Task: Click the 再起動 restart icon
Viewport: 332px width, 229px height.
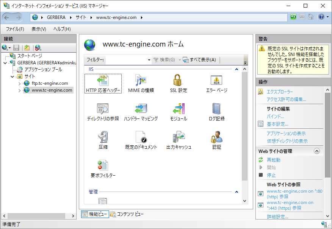Action: (261, 160)
